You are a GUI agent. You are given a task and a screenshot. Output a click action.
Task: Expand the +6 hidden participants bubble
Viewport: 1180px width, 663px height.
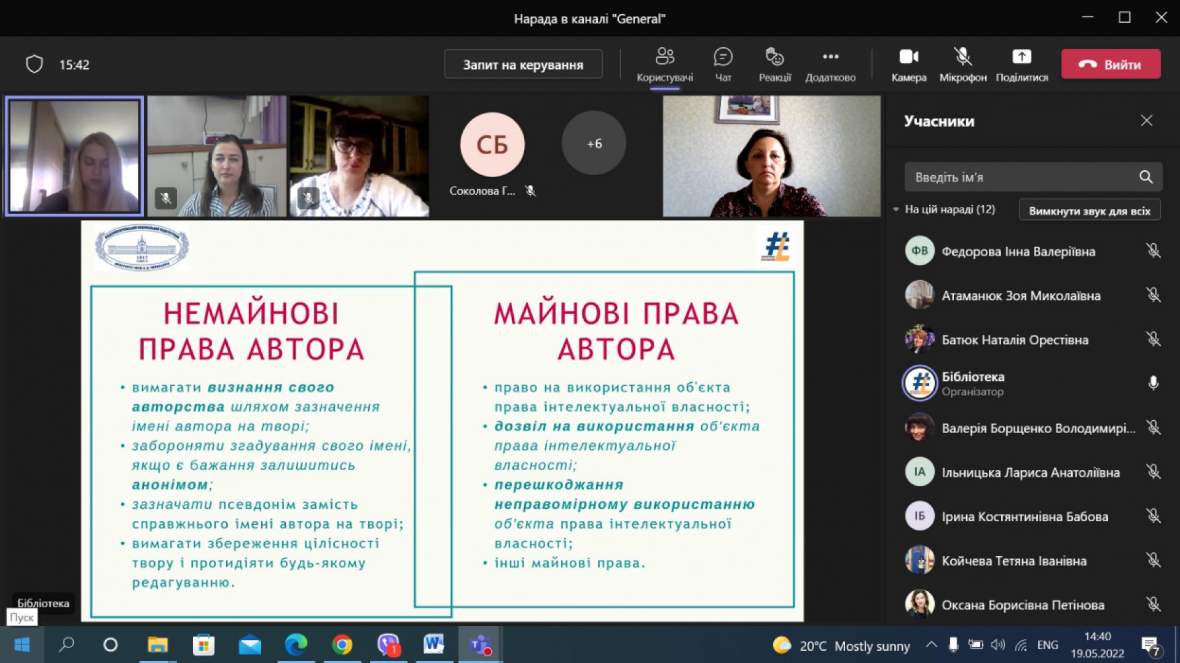(594, 143)
